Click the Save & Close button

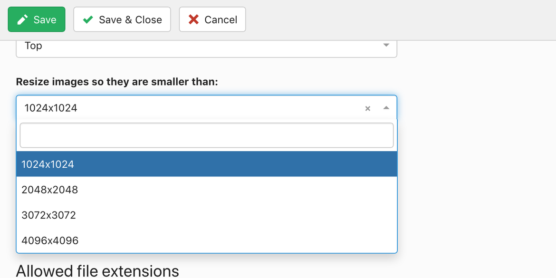[x=122, y=19]
